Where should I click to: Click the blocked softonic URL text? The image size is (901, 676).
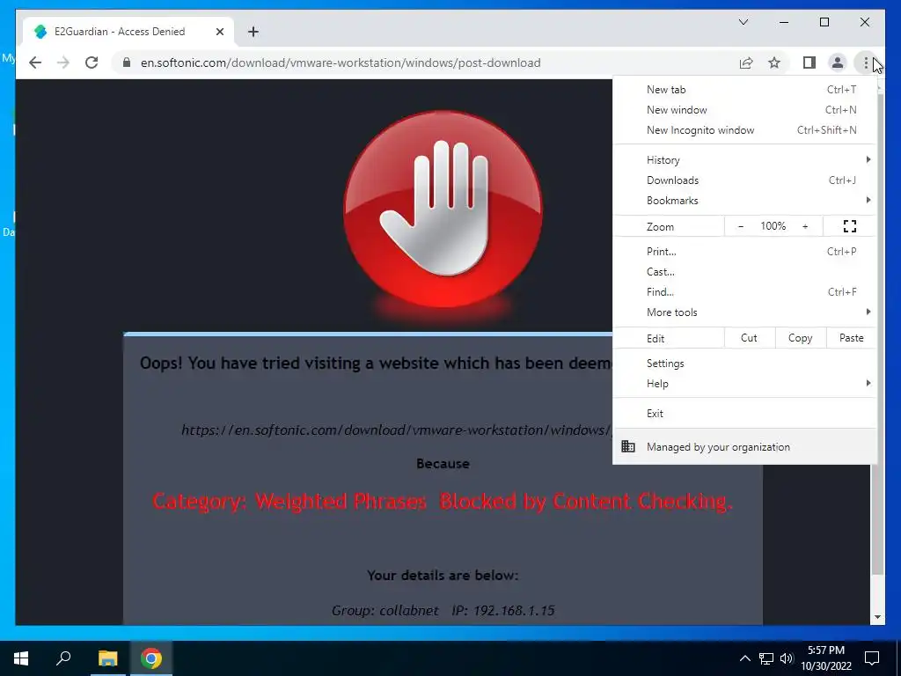pyautogui.click(x=397, y=430)
